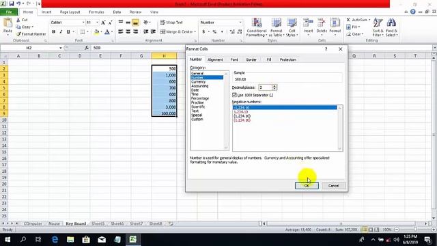The width and height of the screenshot is (437, 246).
Task: Apply Accounting dollar number format
Action: [203, 32]
